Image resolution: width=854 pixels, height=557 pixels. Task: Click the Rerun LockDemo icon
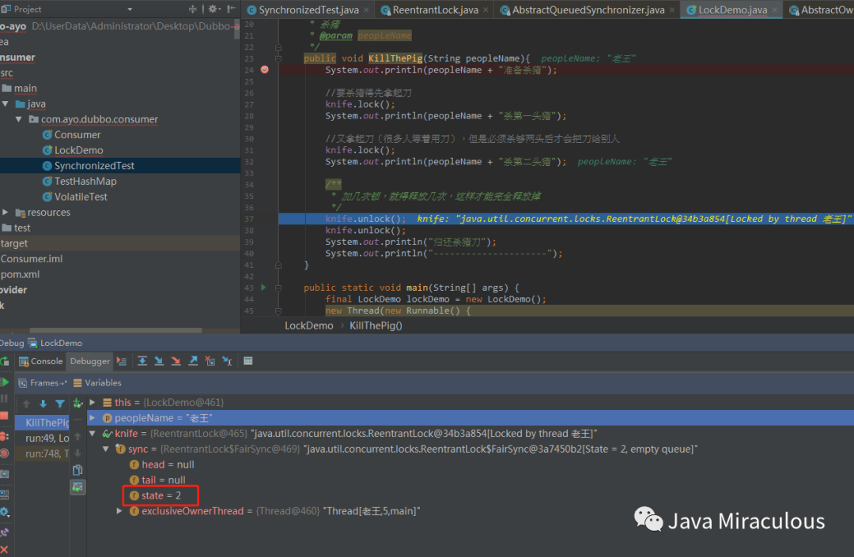[x=4, y=361]
